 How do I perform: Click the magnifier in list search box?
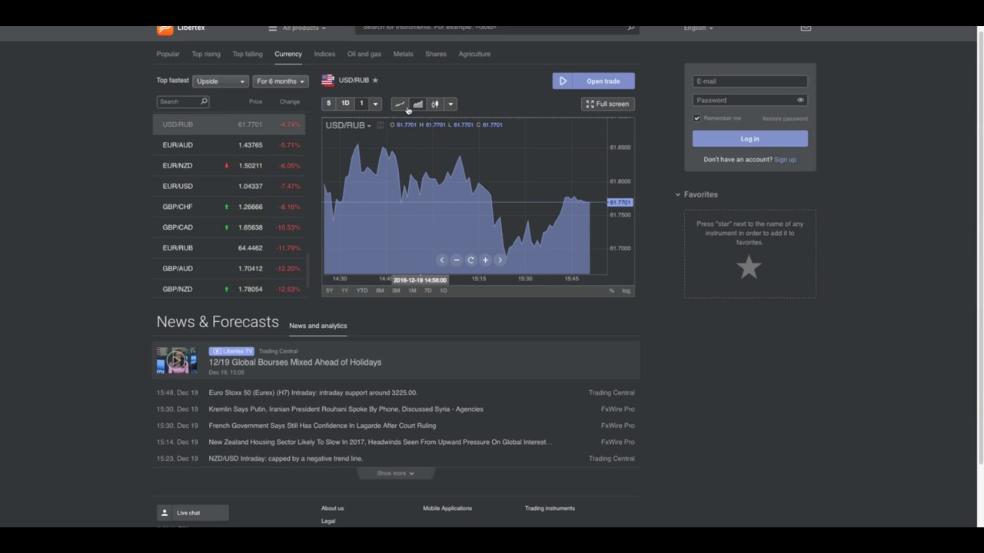point(204,101)
